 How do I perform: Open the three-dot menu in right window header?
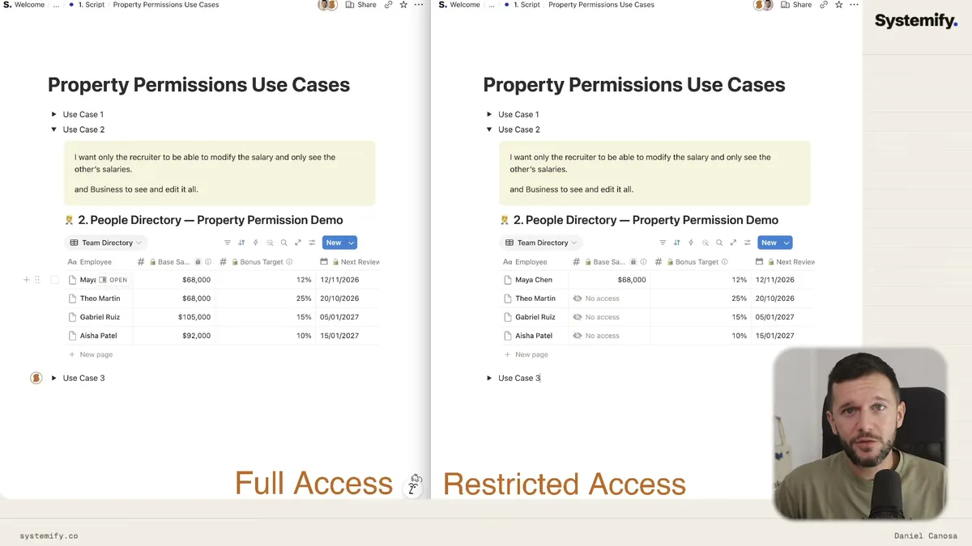point(854,5)
